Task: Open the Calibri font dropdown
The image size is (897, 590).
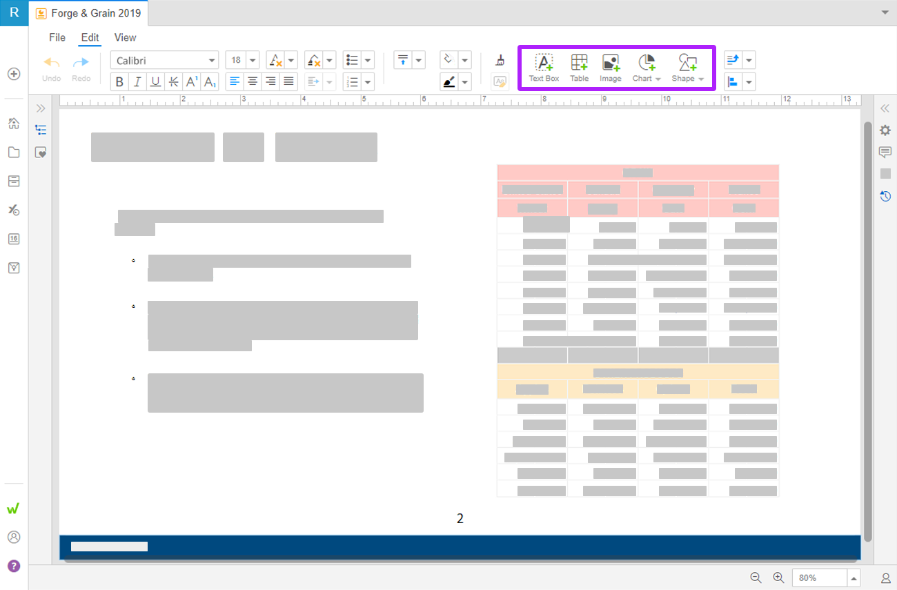Action: click(x=212, y=61)
